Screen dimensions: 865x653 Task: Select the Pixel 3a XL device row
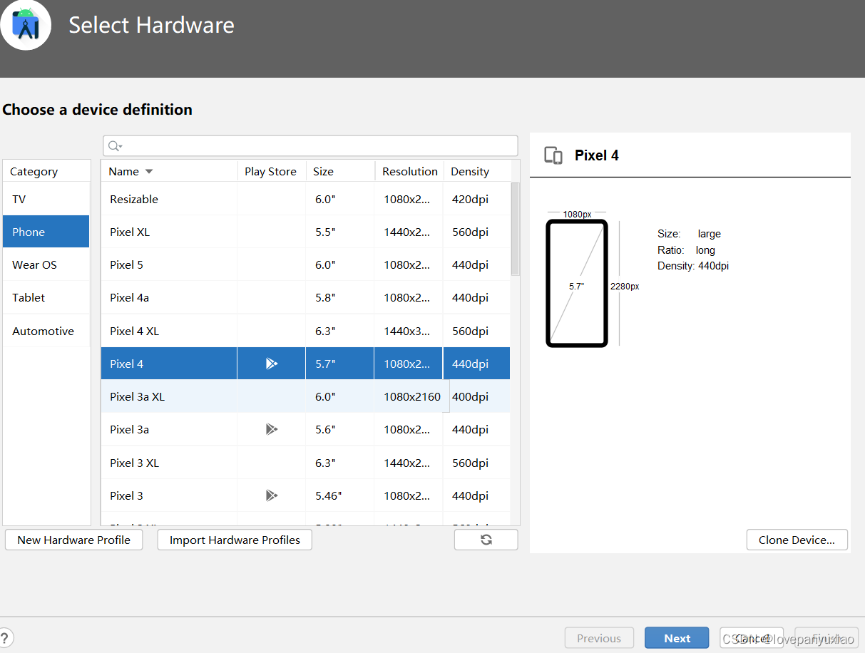coord(305,396)
